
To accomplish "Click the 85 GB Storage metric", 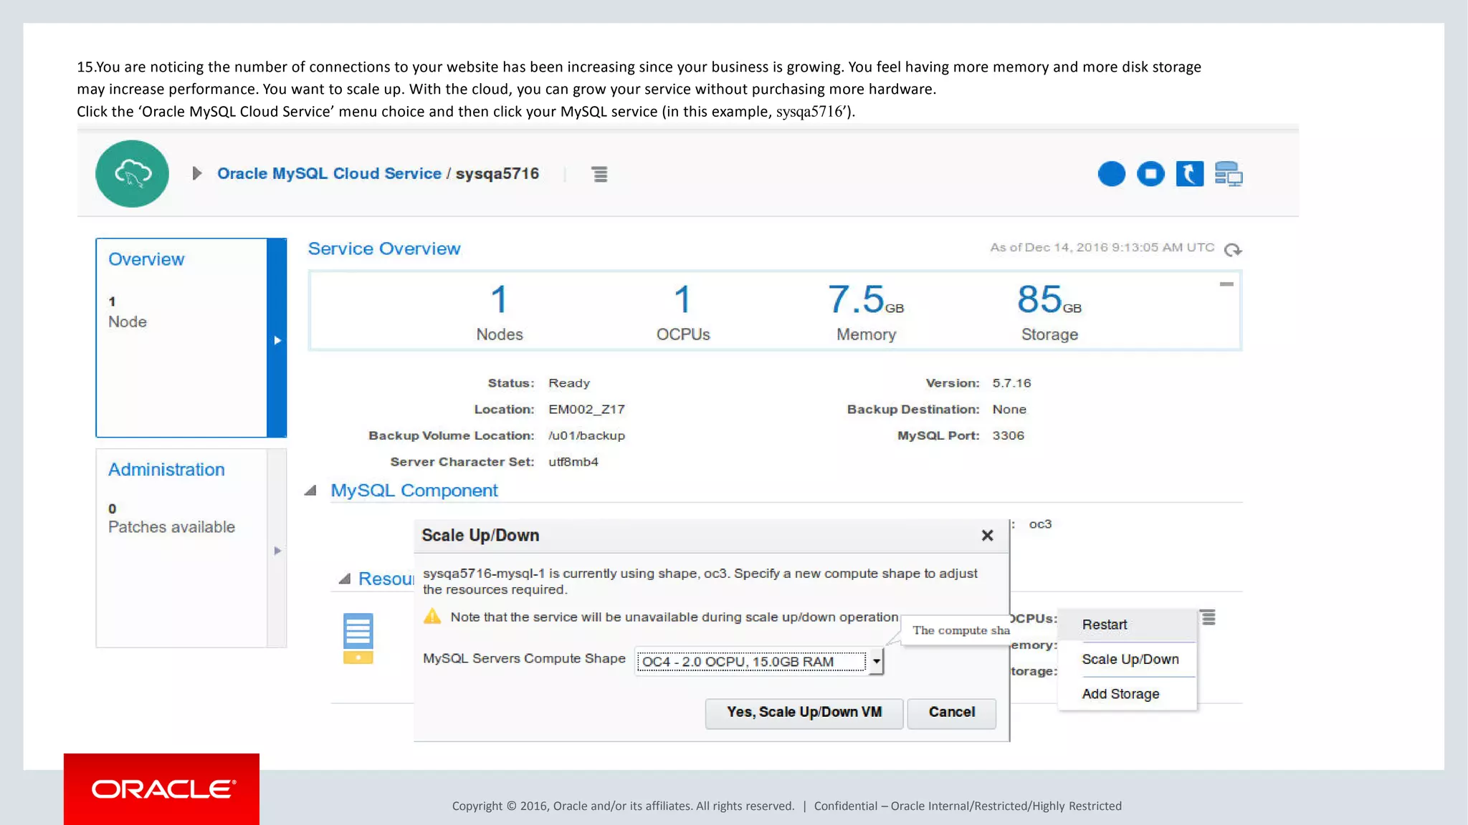I will [x=1049, y=312].
